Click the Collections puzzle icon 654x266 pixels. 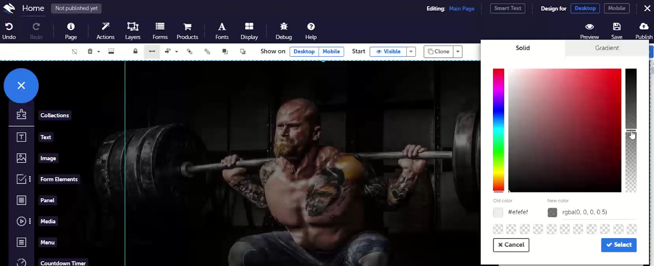pyautogui.click(x=21, y=115)
